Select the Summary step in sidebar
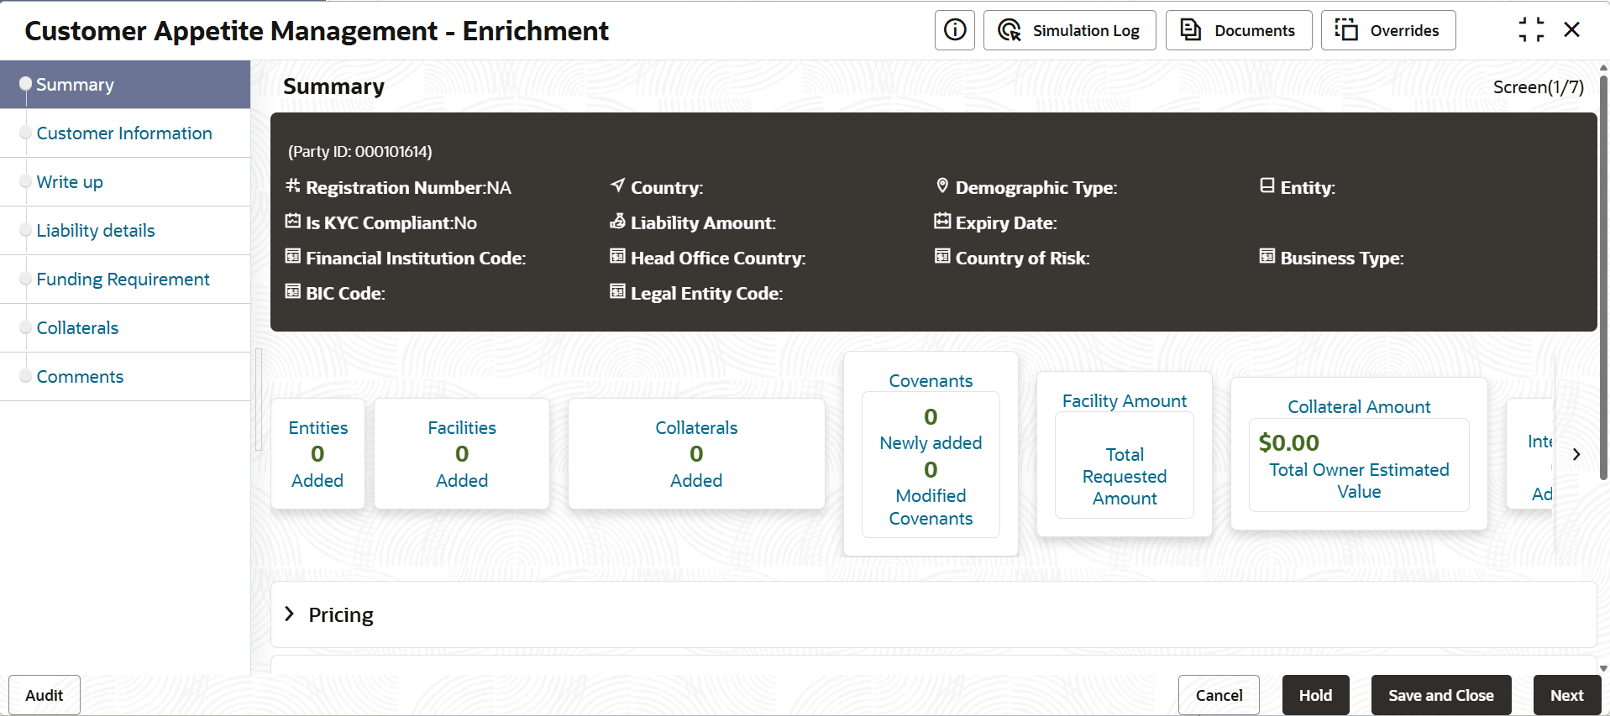Viewport: 1610px width, 716px height. pos(125,85)
